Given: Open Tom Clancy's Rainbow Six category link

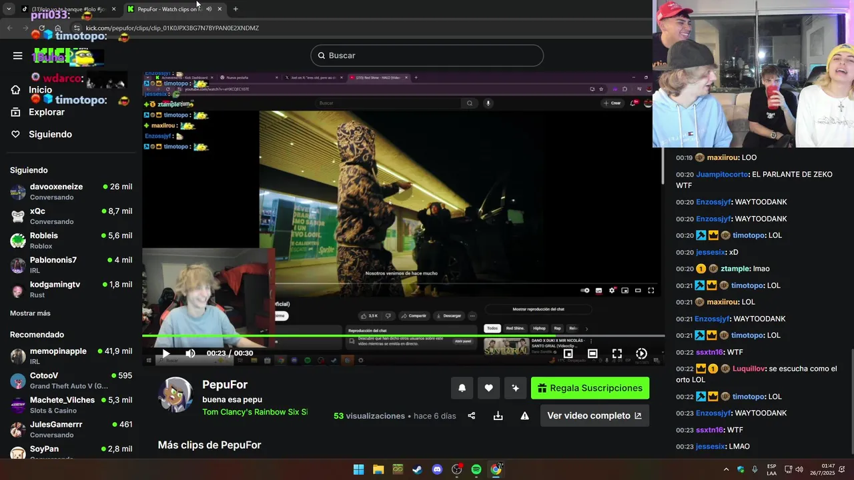Looking at the screenshot, I should [x=255, y=412].
